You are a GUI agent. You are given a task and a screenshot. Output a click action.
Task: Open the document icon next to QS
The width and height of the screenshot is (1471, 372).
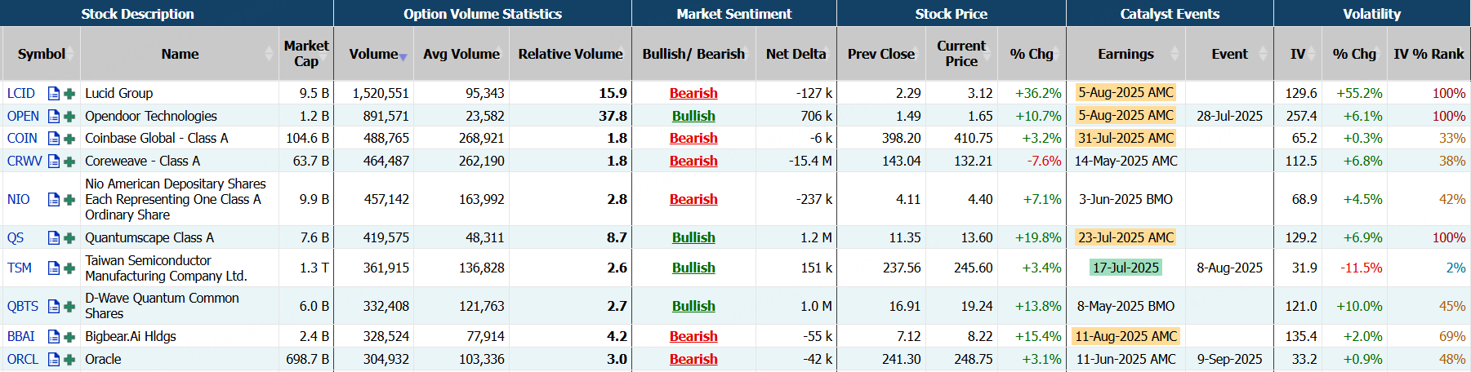[54, 238]
